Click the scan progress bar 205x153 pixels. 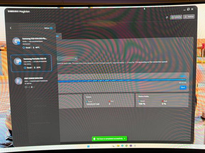122,81
